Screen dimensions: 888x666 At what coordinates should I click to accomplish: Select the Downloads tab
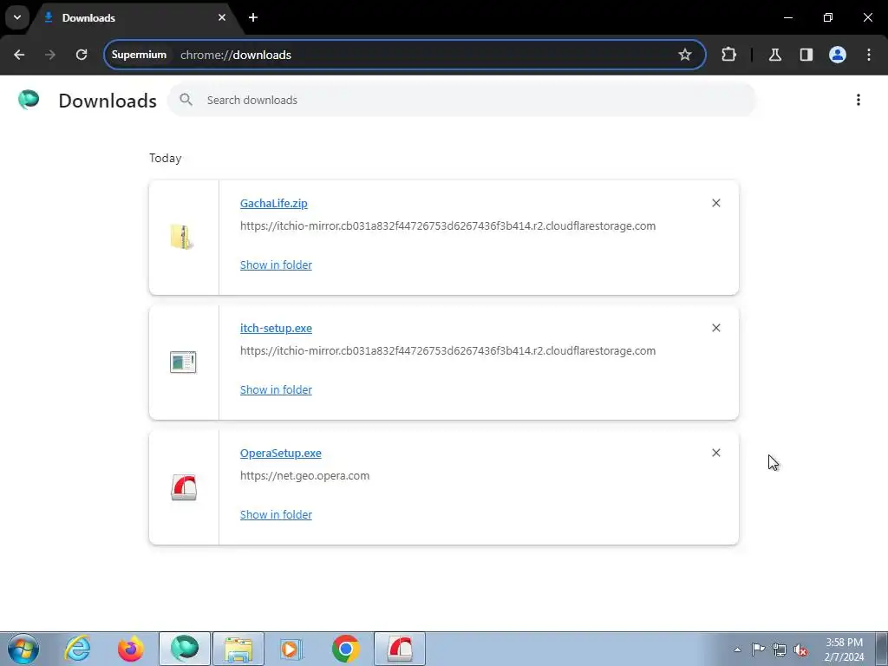136,17
